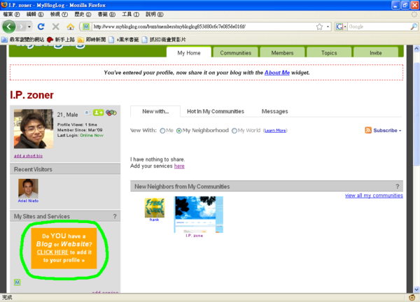Viewport: 420px width, 302px height.
Task: Open the 書籤 (Bookmarks) menu
Action: (x=106, y=14)
